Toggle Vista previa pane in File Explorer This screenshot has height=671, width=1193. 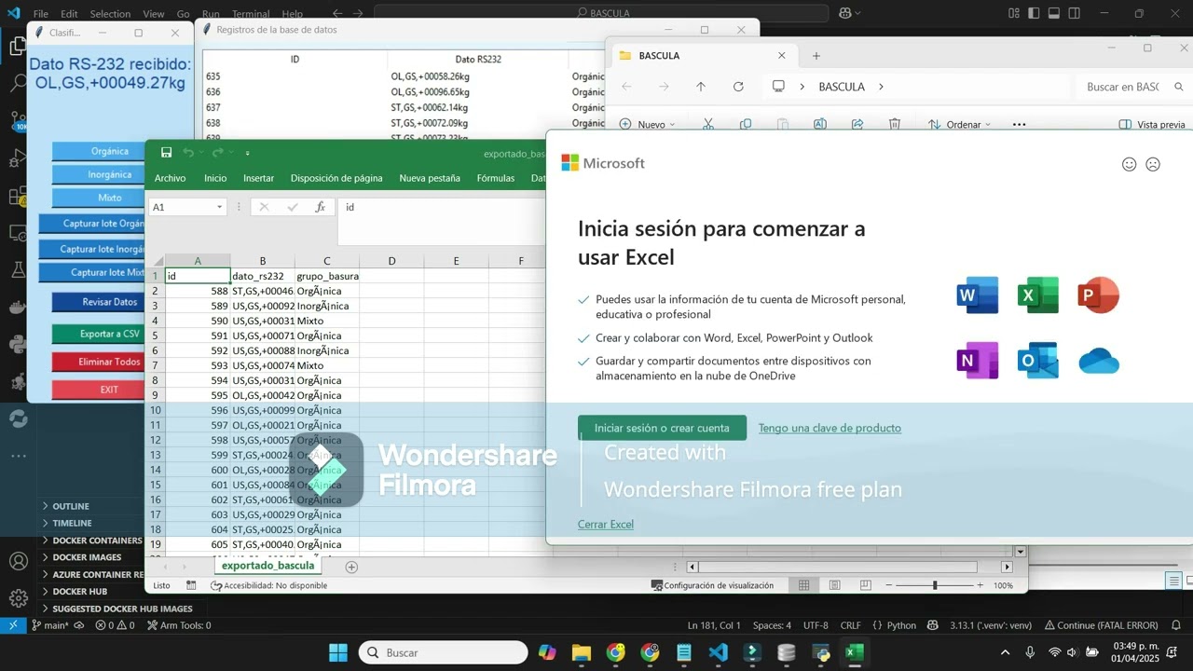[x=1152, y=124]
